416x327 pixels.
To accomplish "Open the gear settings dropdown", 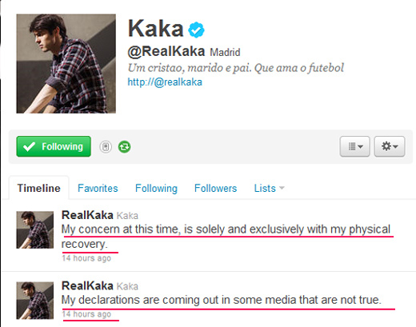I will point(390,146).
